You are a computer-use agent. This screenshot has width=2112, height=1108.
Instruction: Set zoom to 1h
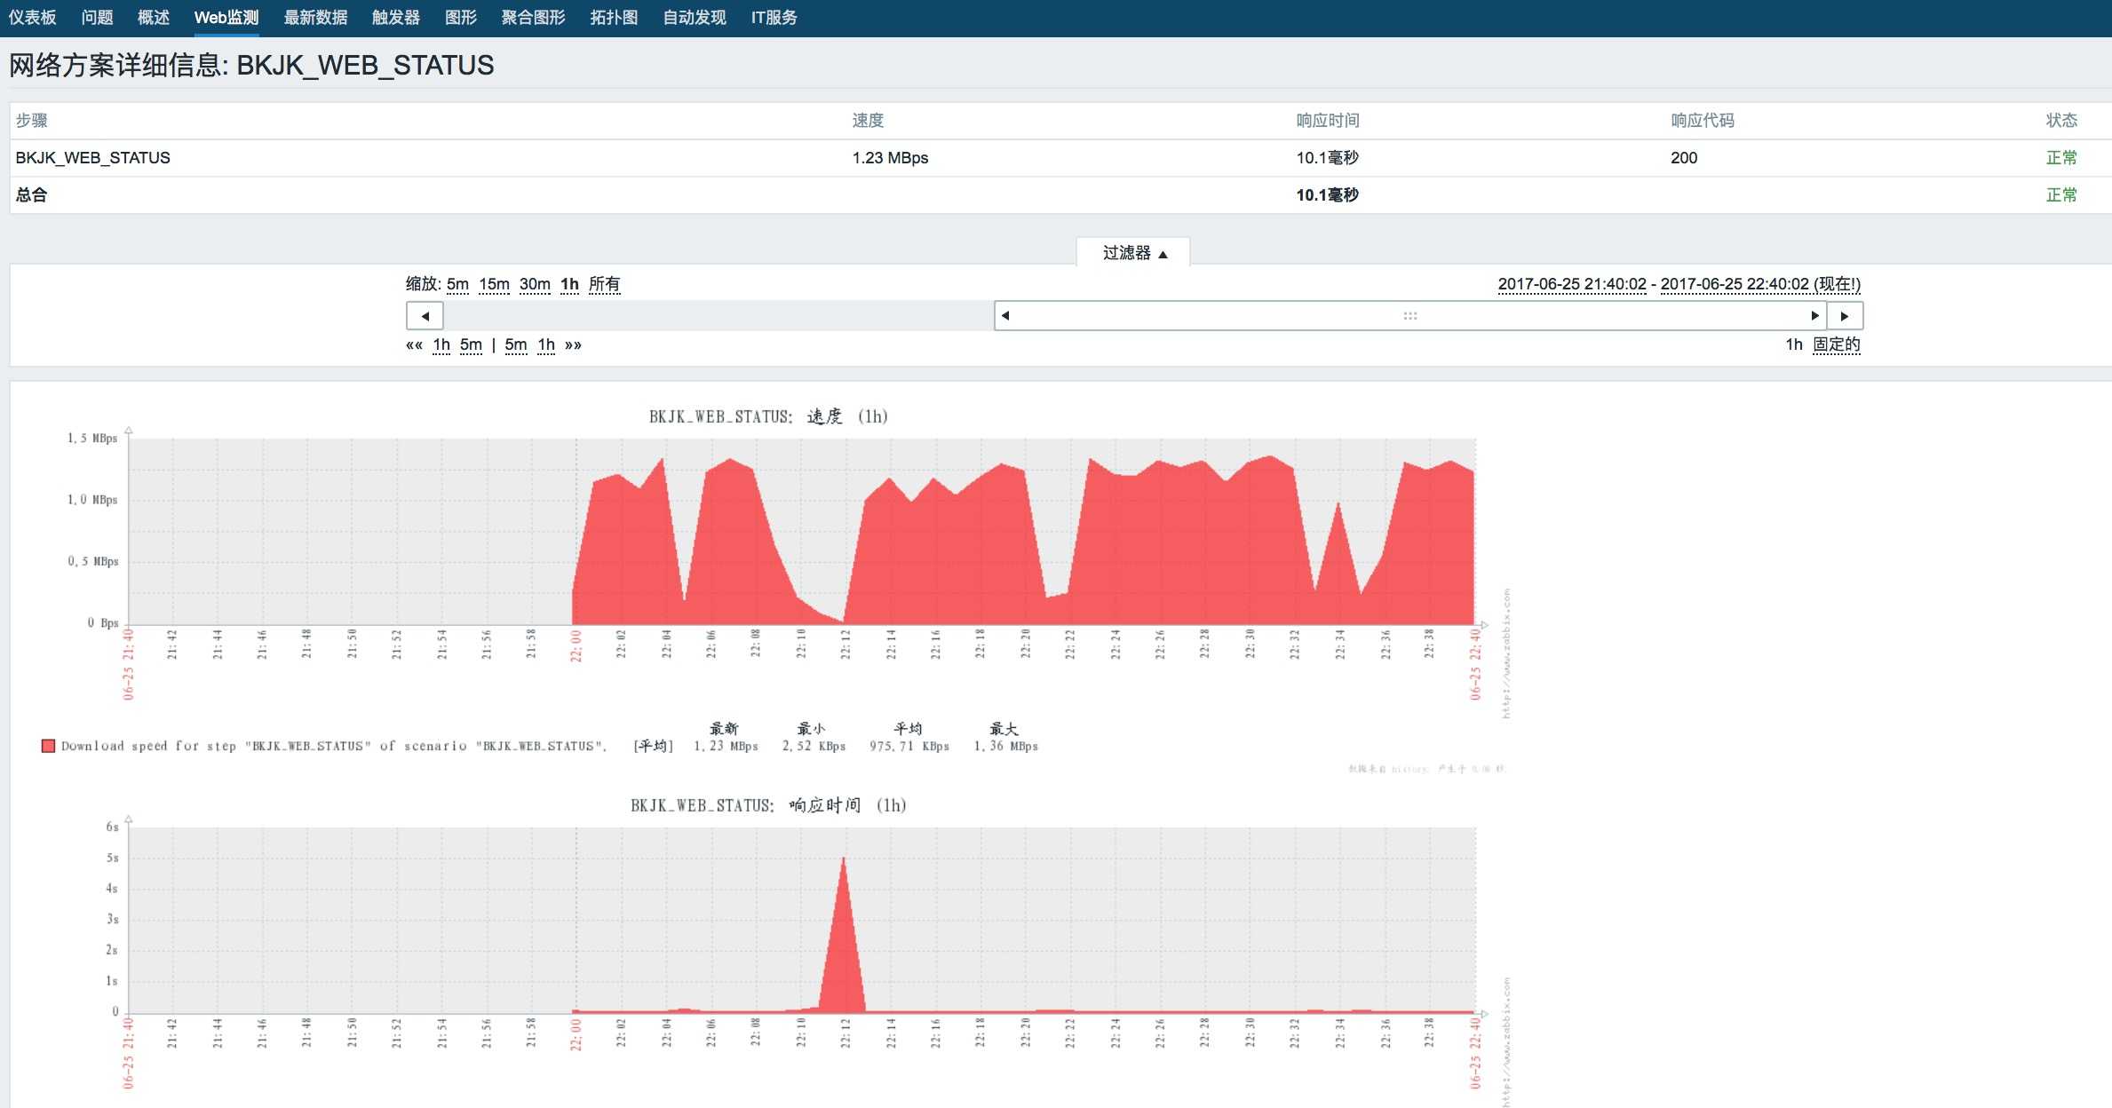[x=569, y=284]
